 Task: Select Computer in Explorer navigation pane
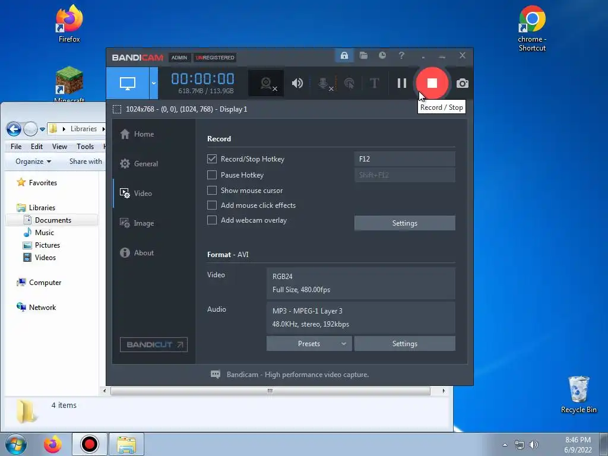[45, 283]
